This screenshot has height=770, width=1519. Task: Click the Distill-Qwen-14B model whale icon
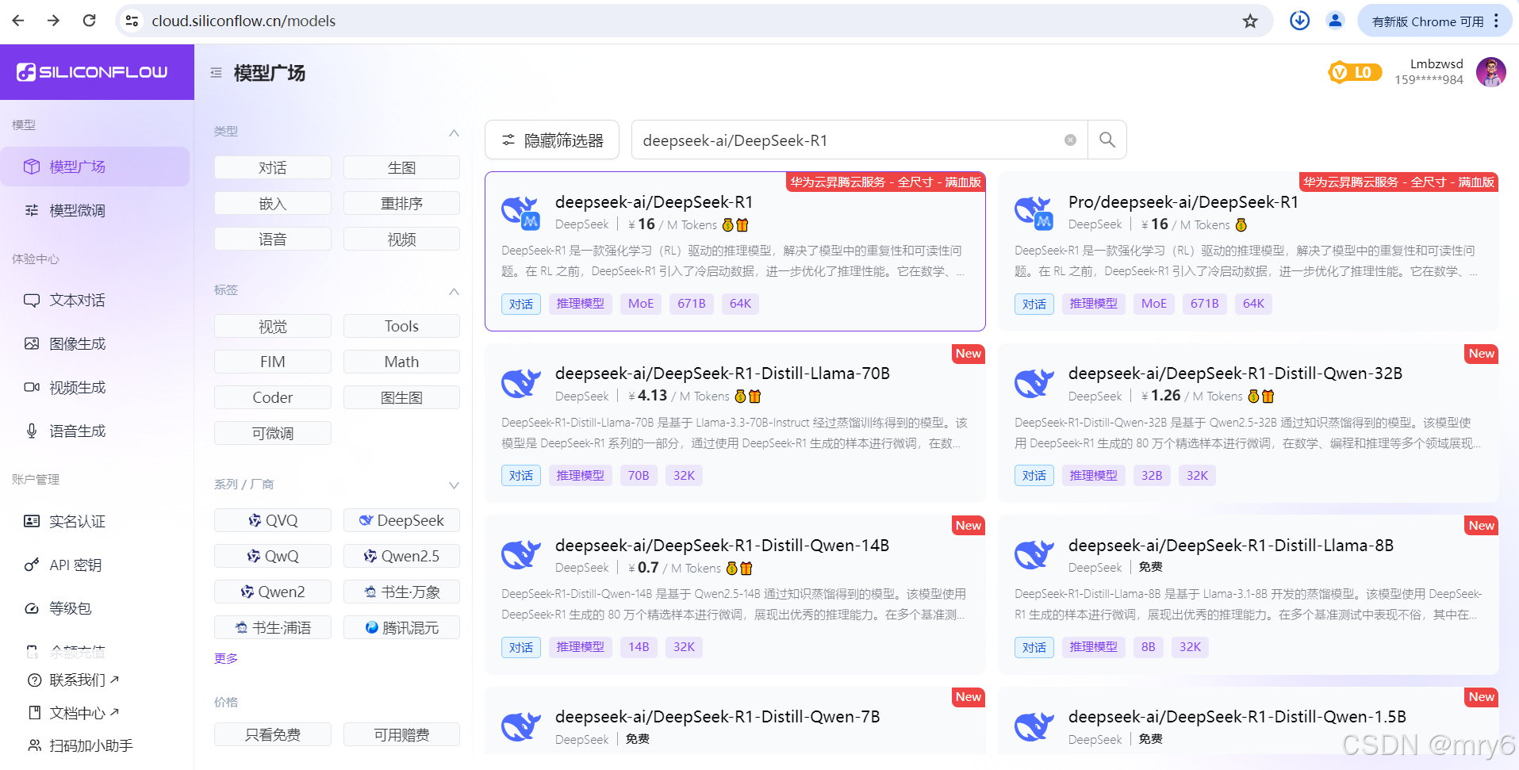pos(520,555)
